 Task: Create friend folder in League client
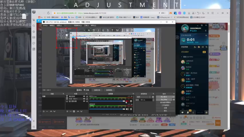coord(199,47)
